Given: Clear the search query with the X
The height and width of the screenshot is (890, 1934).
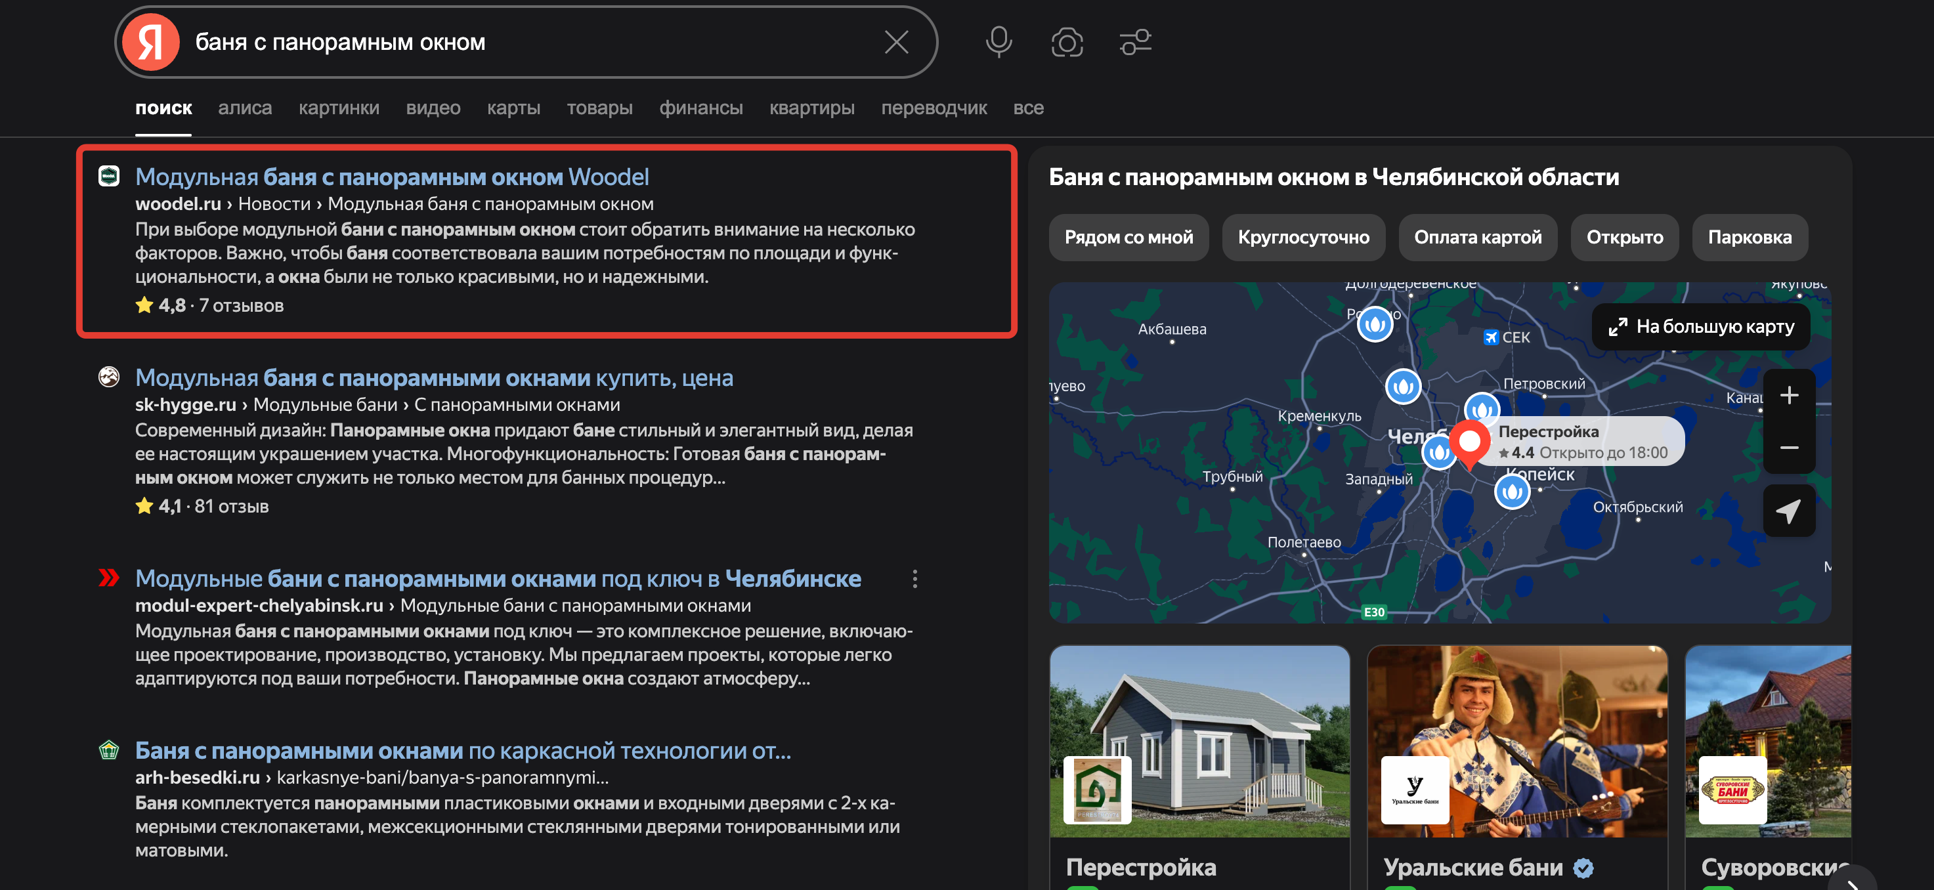Looking at the screenshot, I should tap(895, 42).
